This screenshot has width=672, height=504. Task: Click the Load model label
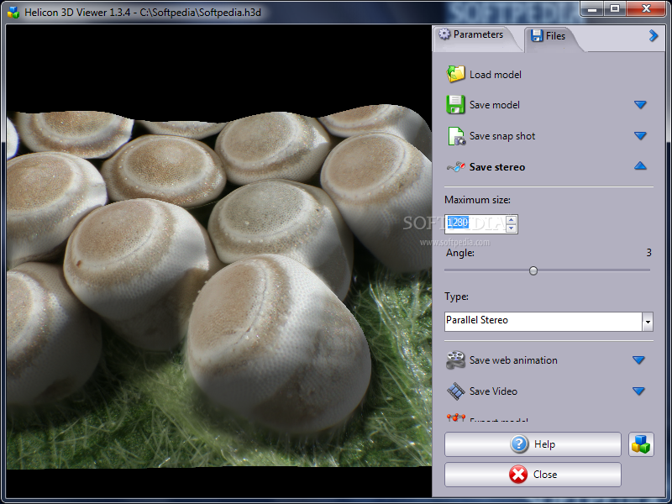click(x=496, y=75)
